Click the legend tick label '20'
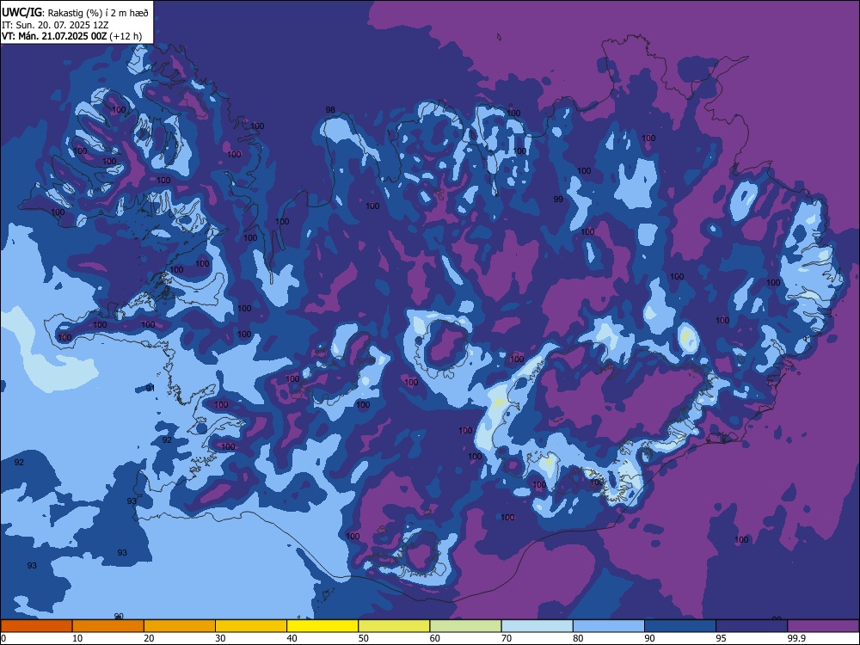860x645 pixels. pyautogui.click(x=149, y=638)
